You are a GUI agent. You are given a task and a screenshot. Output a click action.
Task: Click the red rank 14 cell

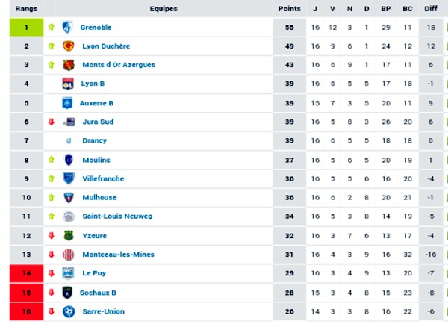[x=26, y=273]
